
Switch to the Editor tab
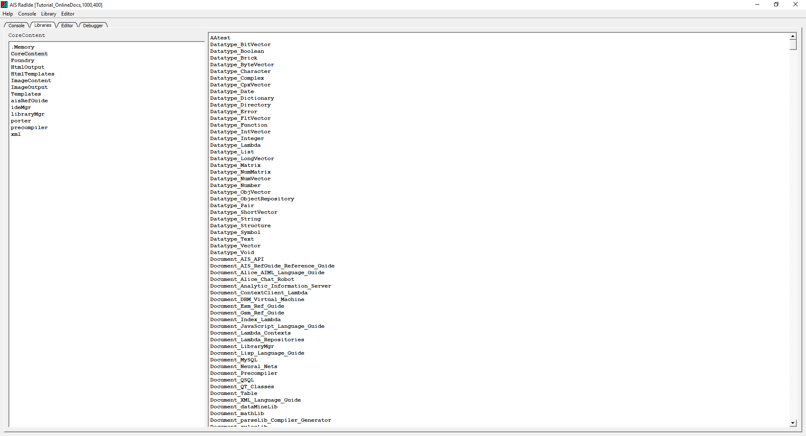[67, 26]
